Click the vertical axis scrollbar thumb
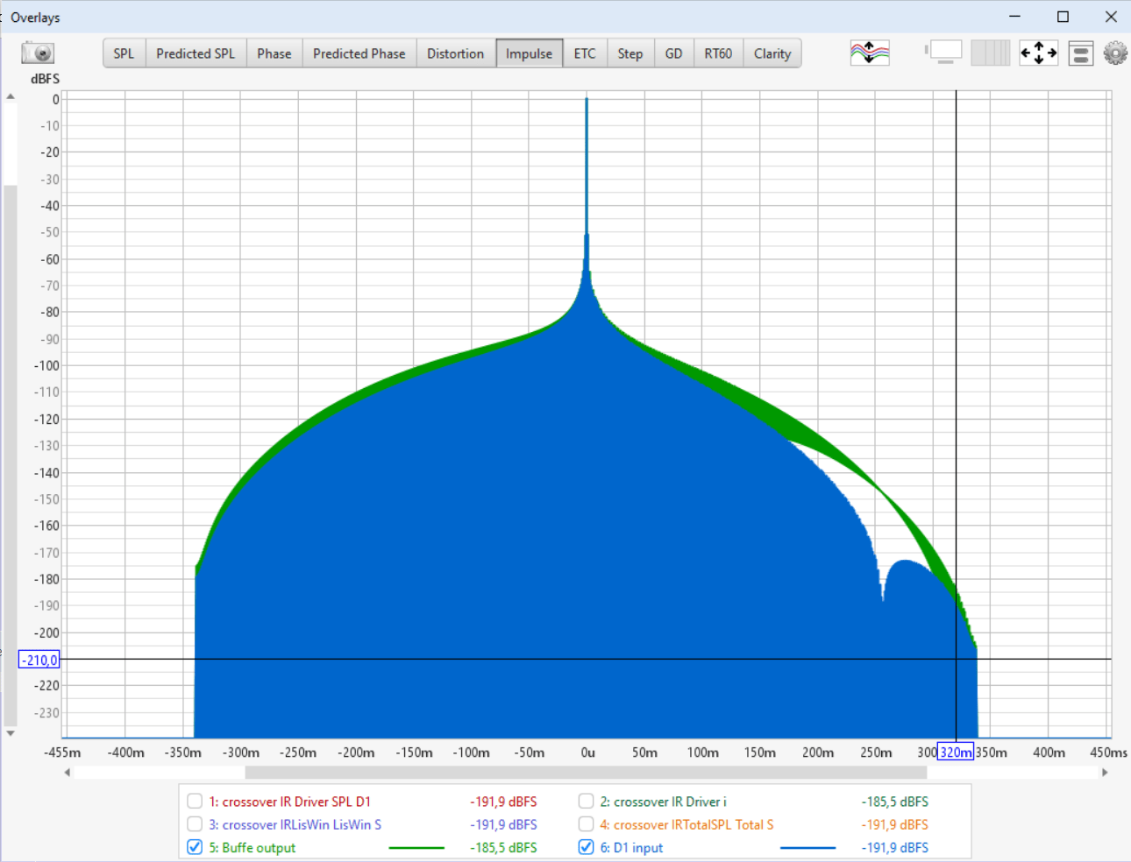 (11, 456)
